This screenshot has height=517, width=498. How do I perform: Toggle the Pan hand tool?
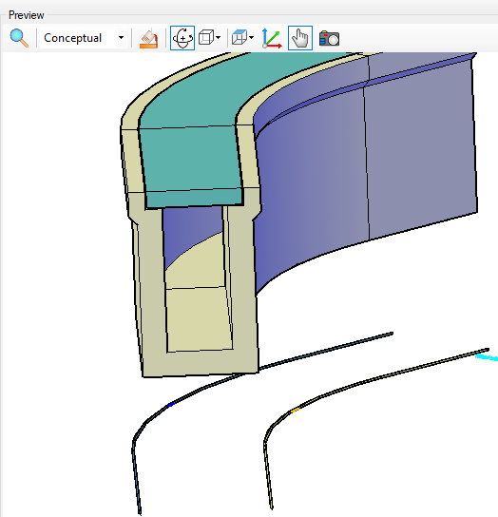pos(300,38)
